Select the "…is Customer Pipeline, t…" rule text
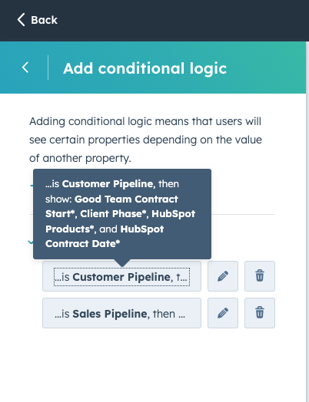This screenshot has height=402, width=309. (121, 277)
